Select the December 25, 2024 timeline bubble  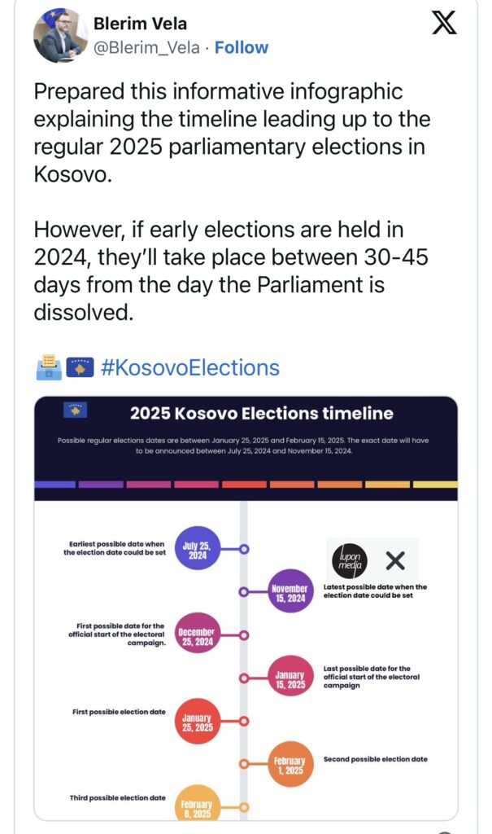pyautogui.click(x=196, y=635)
